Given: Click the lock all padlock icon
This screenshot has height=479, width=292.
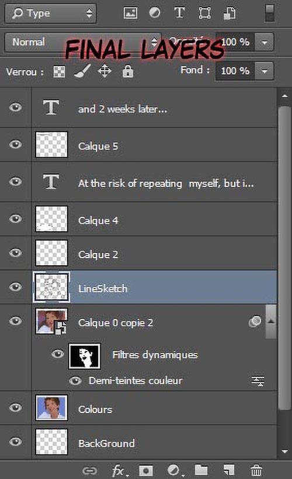Looking at the screenshot, I should [128, 71].
